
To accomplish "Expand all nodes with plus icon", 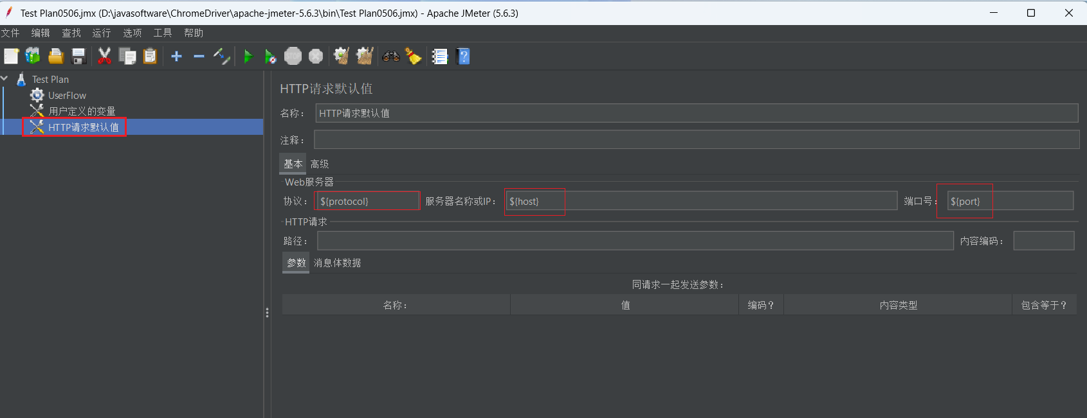I will (176, 57).
